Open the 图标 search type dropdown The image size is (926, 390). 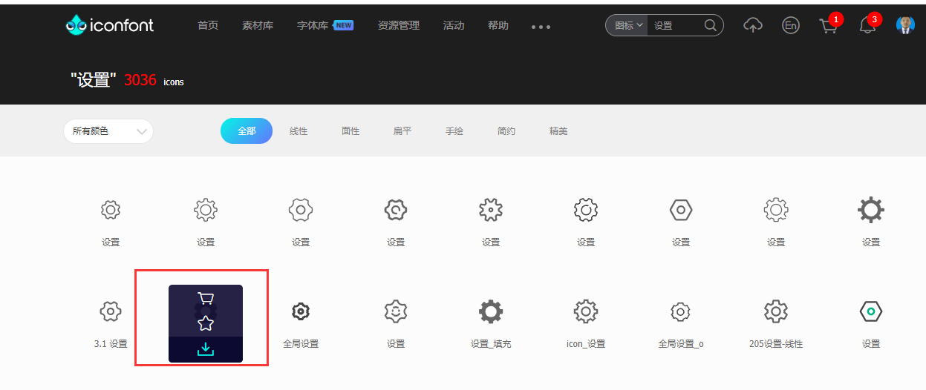[628, 25]
